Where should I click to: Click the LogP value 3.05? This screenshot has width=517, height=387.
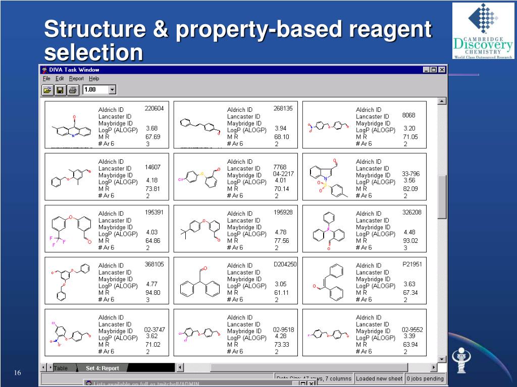281,284
